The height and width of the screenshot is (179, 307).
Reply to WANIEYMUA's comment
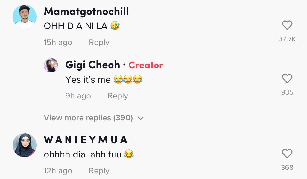[x=99, y=171]
